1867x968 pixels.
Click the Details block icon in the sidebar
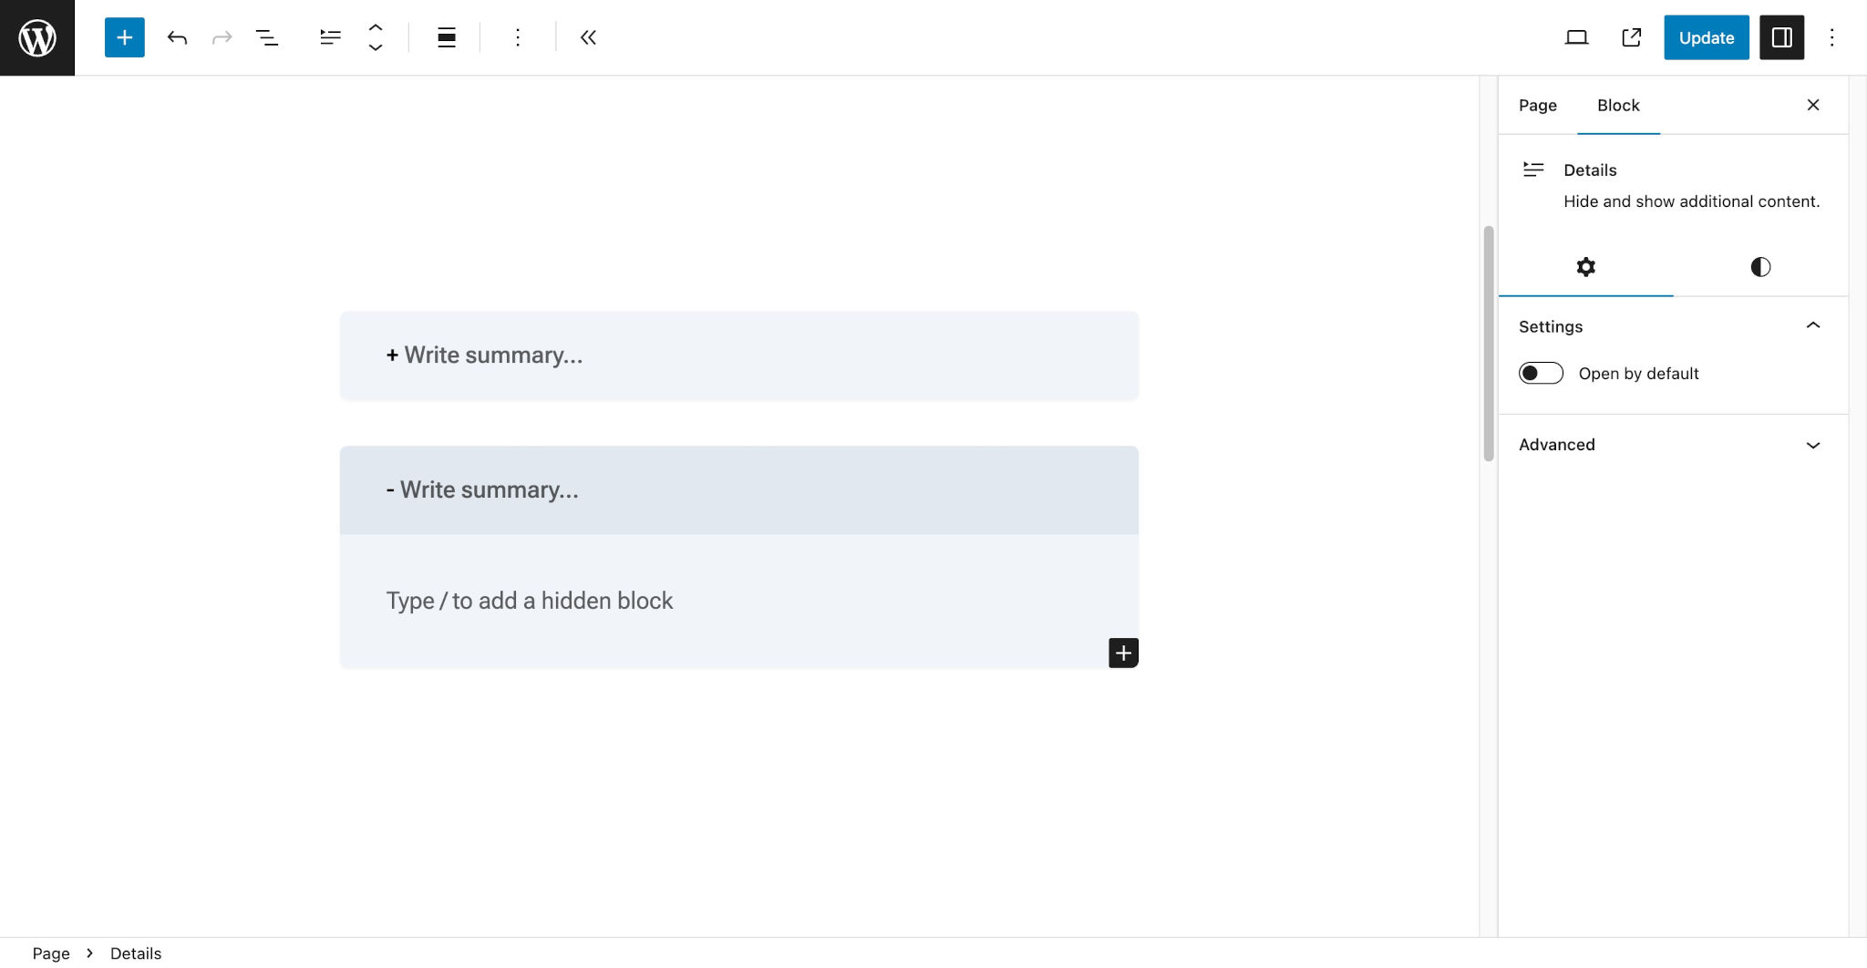(1533, 170)
